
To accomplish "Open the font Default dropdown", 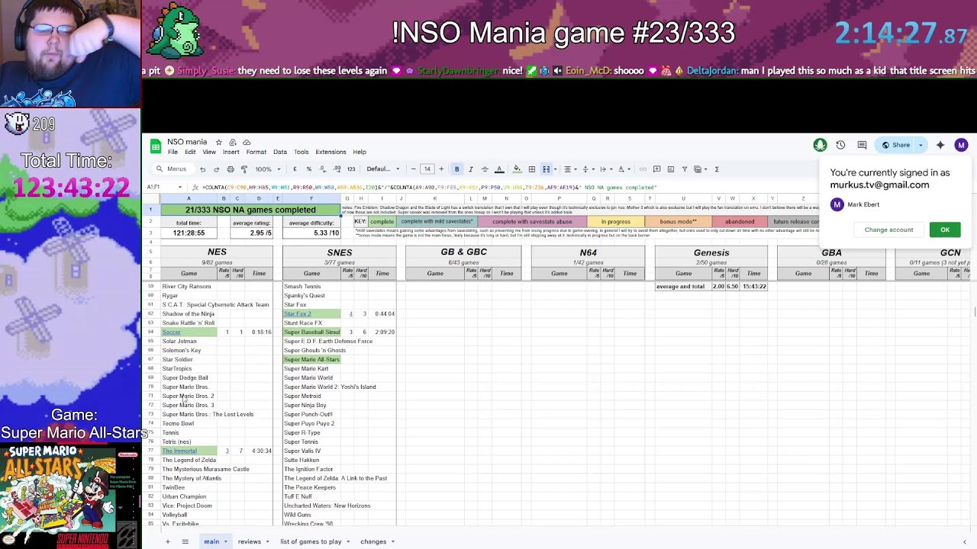I will [x=382, y=169].
